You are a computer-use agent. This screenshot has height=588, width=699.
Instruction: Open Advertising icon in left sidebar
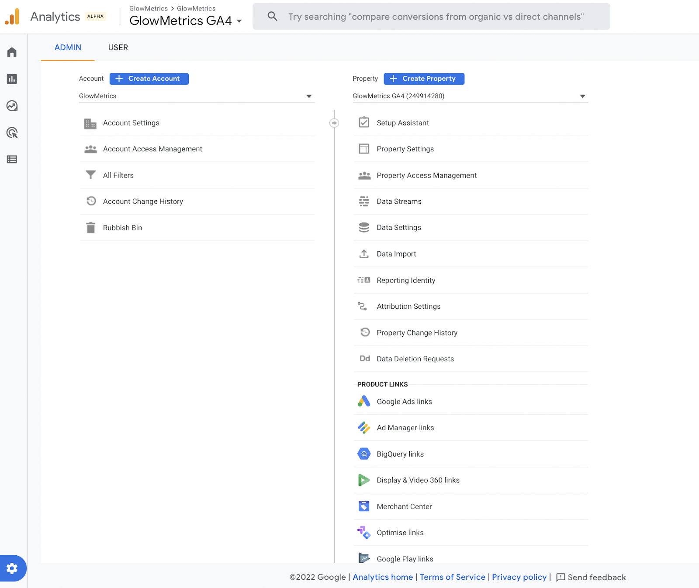point(12,133)
